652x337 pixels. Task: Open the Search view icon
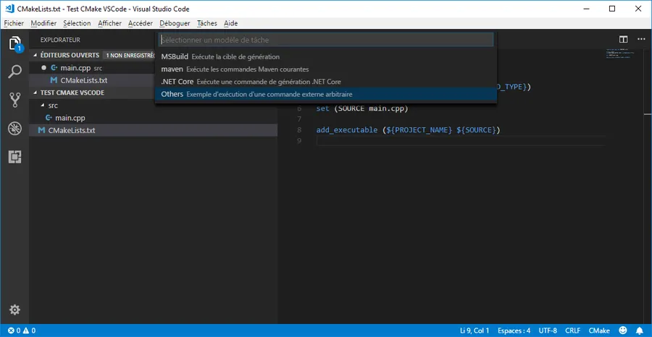(x=14, y=72)
